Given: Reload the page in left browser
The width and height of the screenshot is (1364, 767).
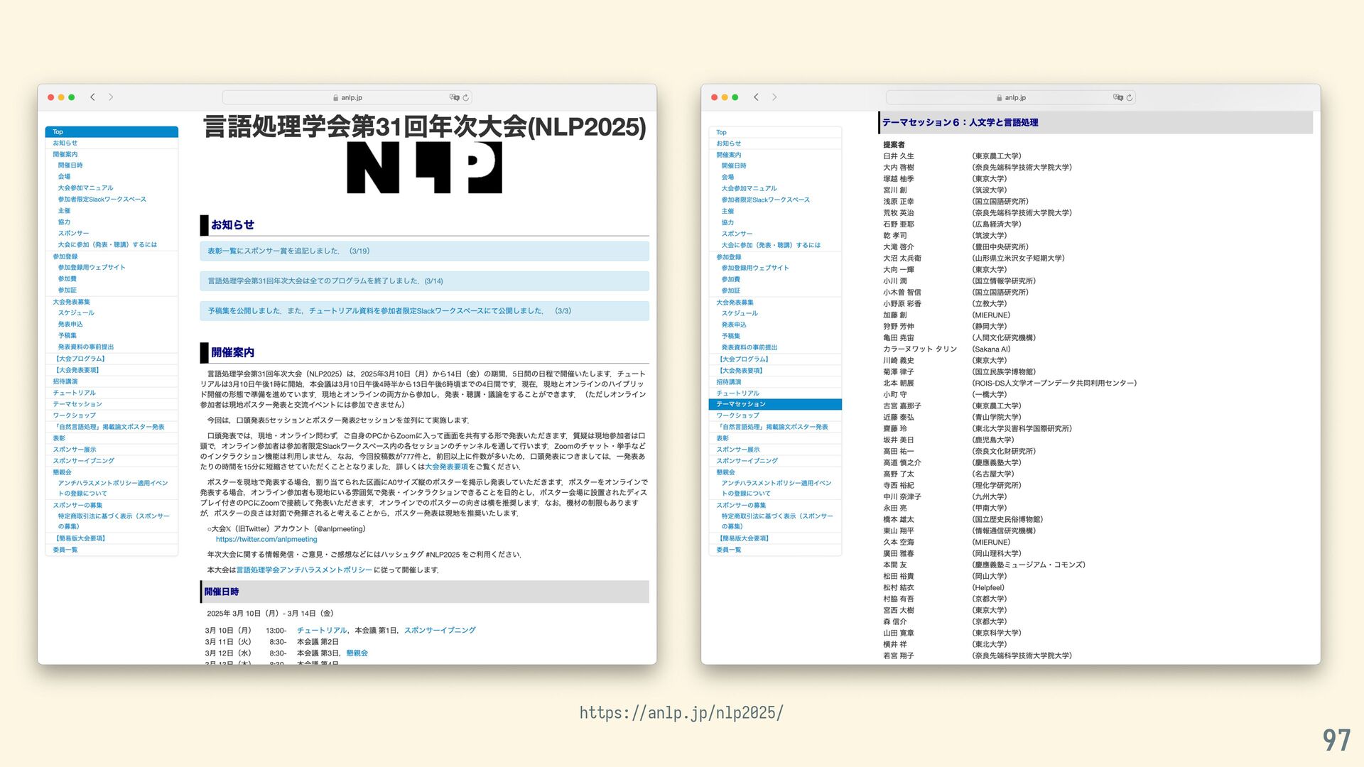Looking at the screenshot, I should point(466,97).
